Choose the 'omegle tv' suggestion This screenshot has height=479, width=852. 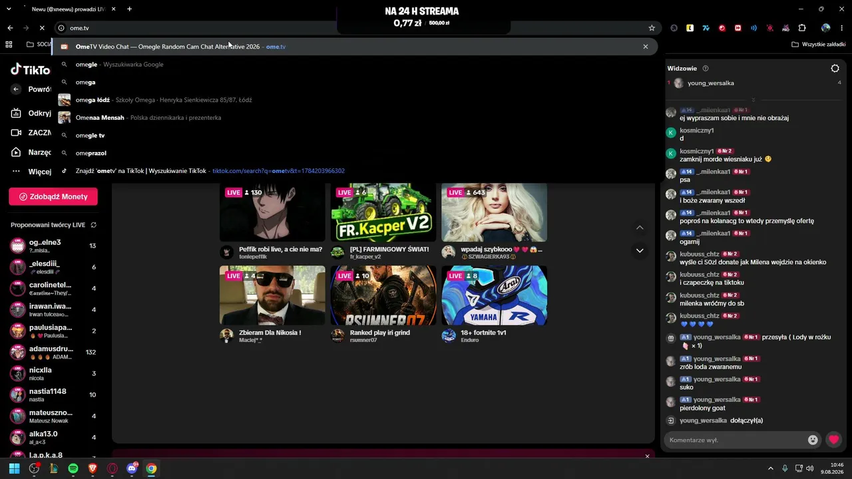click(x=355, y=136)
